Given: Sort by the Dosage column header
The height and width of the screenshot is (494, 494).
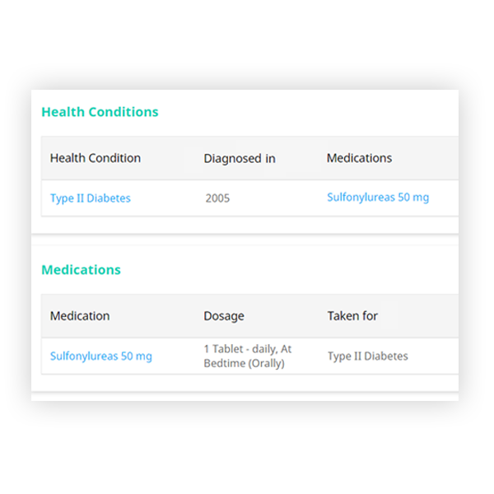Looking at the screenshot, I should coord(224,316).
